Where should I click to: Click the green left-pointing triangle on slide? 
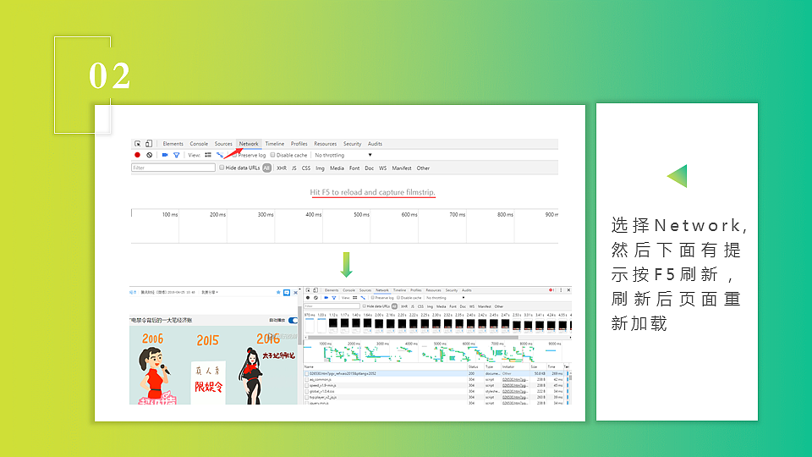pos(678,176)
